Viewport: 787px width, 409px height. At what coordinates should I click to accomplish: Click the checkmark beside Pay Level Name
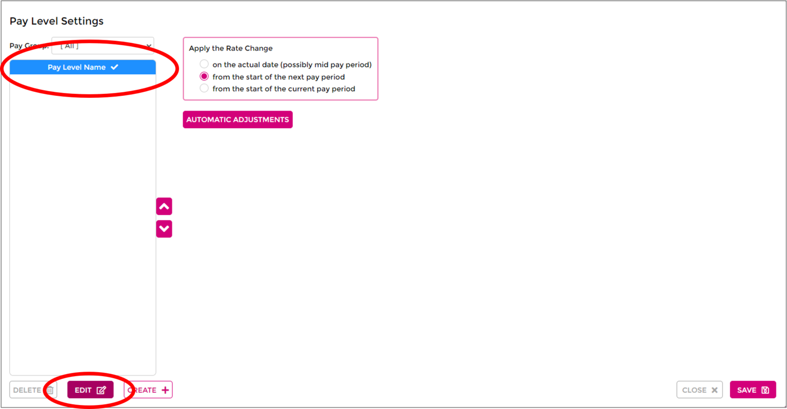(x=115, y=67)
